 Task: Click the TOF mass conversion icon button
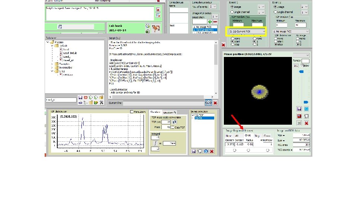(x=175, y=122)
